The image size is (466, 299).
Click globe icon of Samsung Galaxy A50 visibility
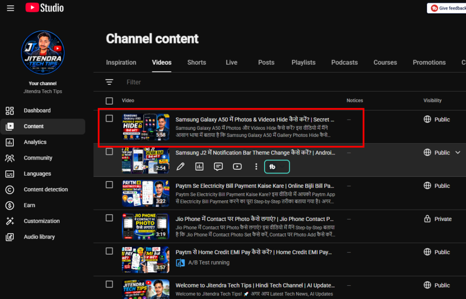pos(427,119)
